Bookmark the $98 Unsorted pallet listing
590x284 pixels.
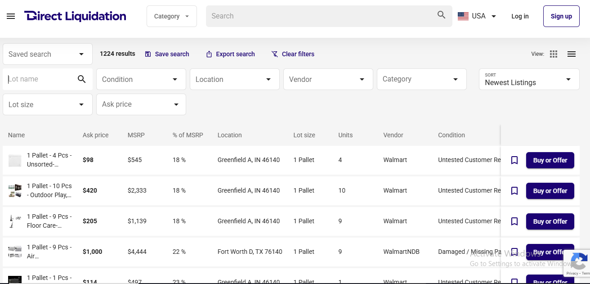[x=514, y=160]
